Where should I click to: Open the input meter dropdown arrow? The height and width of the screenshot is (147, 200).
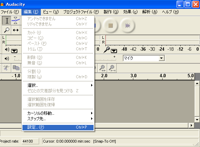pyautogui.click(x=114, y=51)
